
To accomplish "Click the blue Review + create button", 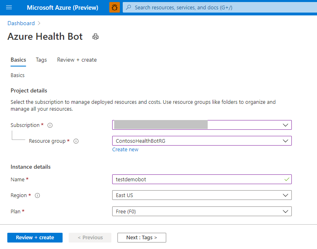I will (x=35, y=238).
